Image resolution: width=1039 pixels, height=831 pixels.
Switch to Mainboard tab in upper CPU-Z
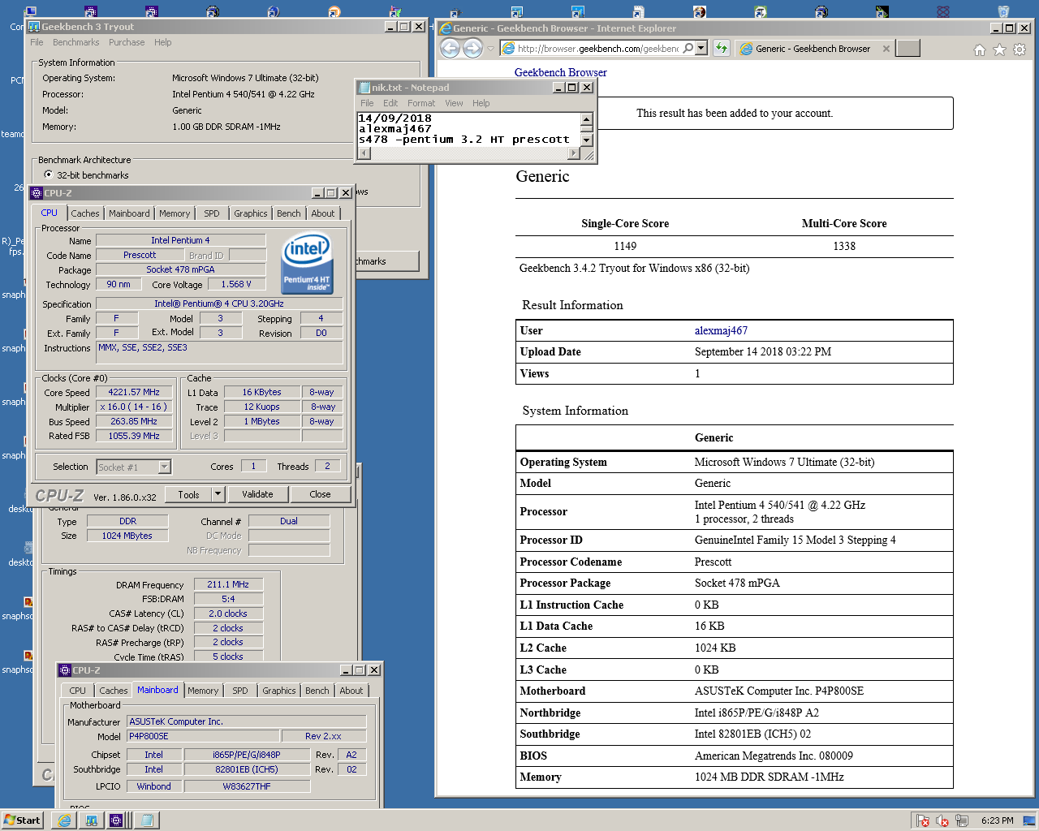[129, 213]
